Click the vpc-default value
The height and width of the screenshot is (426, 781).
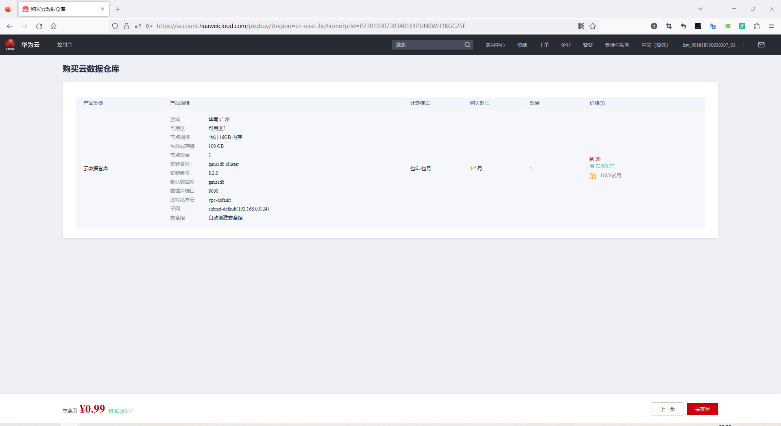220,200
